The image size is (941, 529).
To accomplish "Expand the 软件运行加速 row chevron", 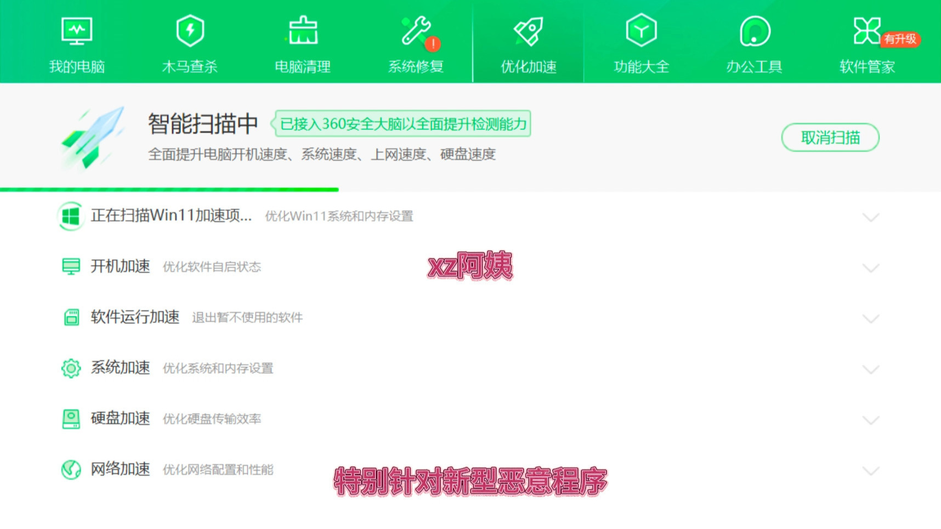I will (x=871, y=319).
